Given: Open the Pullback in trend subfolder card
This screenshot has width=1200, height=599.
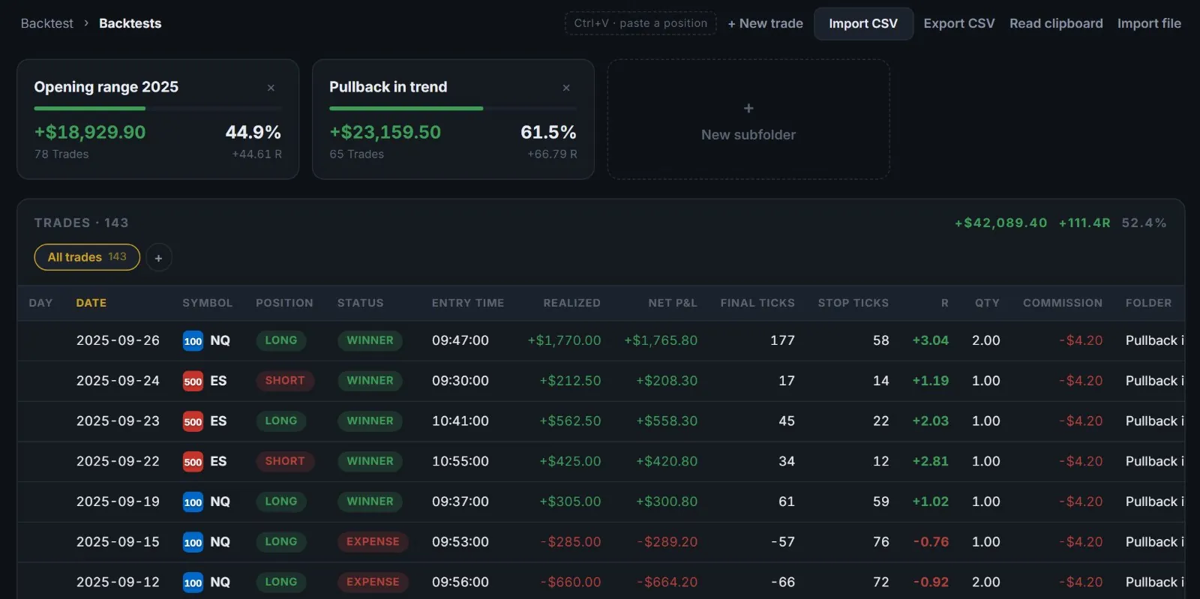Looking at the screenshot, I should (x=453, y=120).
